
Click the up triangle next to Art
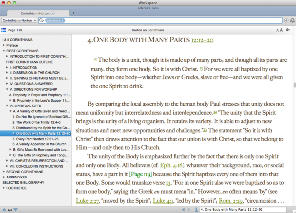pos(4,210)
